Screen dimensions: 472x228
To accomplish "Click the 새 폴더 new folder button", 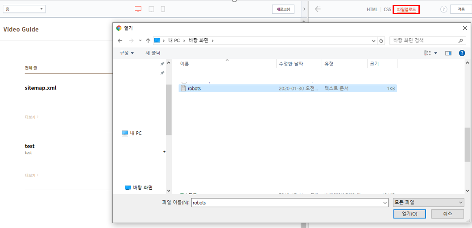I will 153,53.
